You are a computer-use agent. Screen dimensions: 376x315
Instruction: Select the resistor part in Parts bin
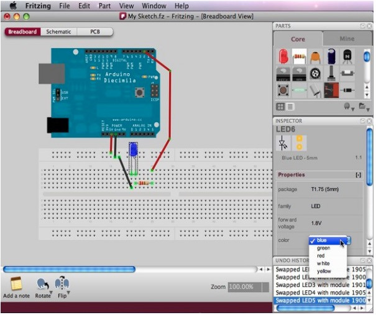[299, 56]
